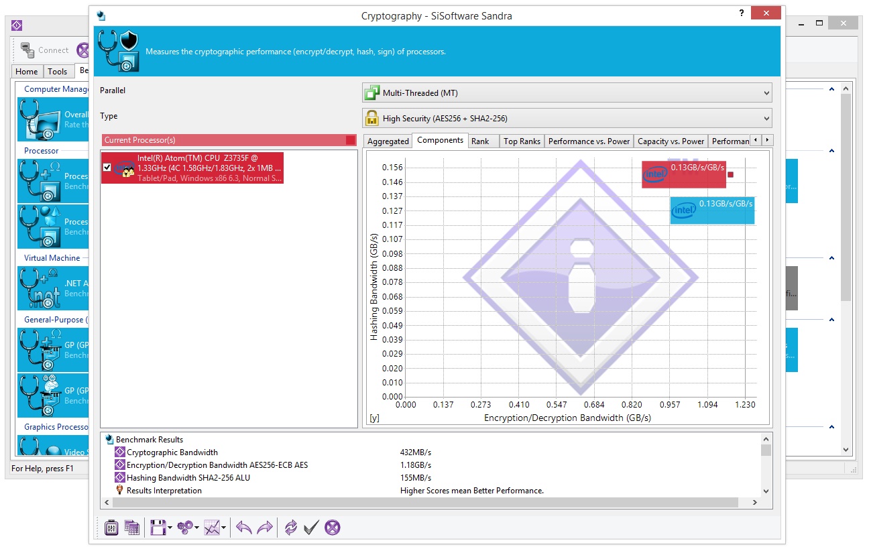
Task: Collapse the Computer Management section chevron
Action: tap(831, 89)
